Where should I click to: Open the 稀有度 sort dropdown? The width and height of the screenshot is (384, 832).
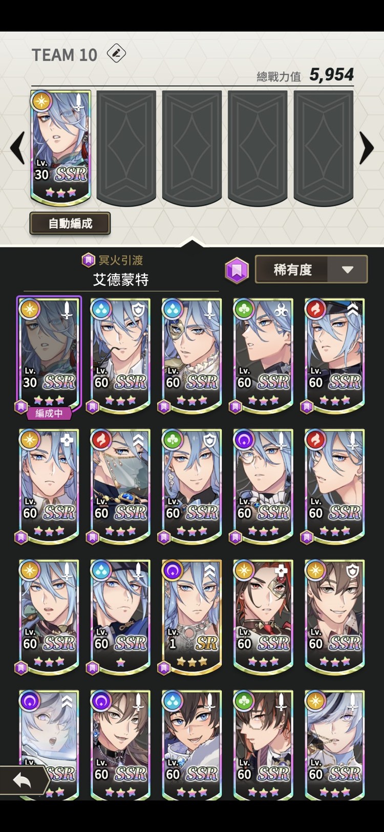click(311, 269)
